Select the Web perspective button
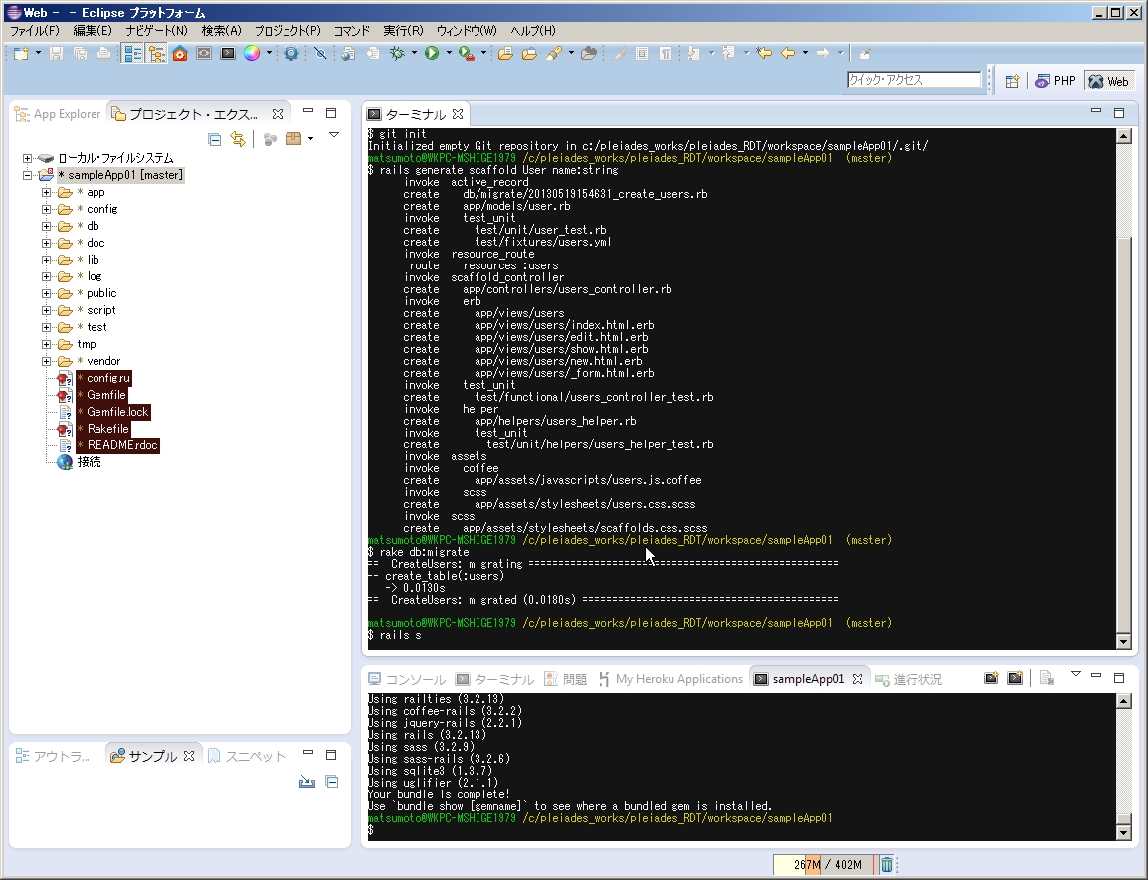The width and height of the screenshot is (1148, 880). coord(1108,81)
